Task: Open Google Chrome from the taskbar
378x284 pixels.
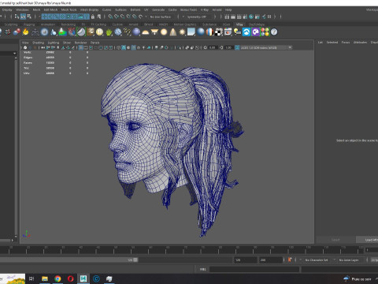Action: [57, 278]
